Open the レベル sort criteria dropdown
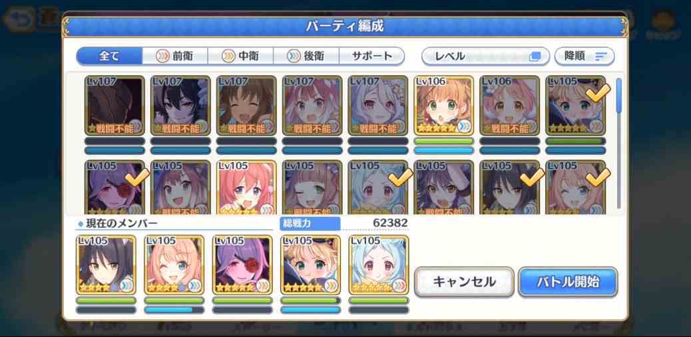Screen dimensions: 691x337 (x=485, y=56)
